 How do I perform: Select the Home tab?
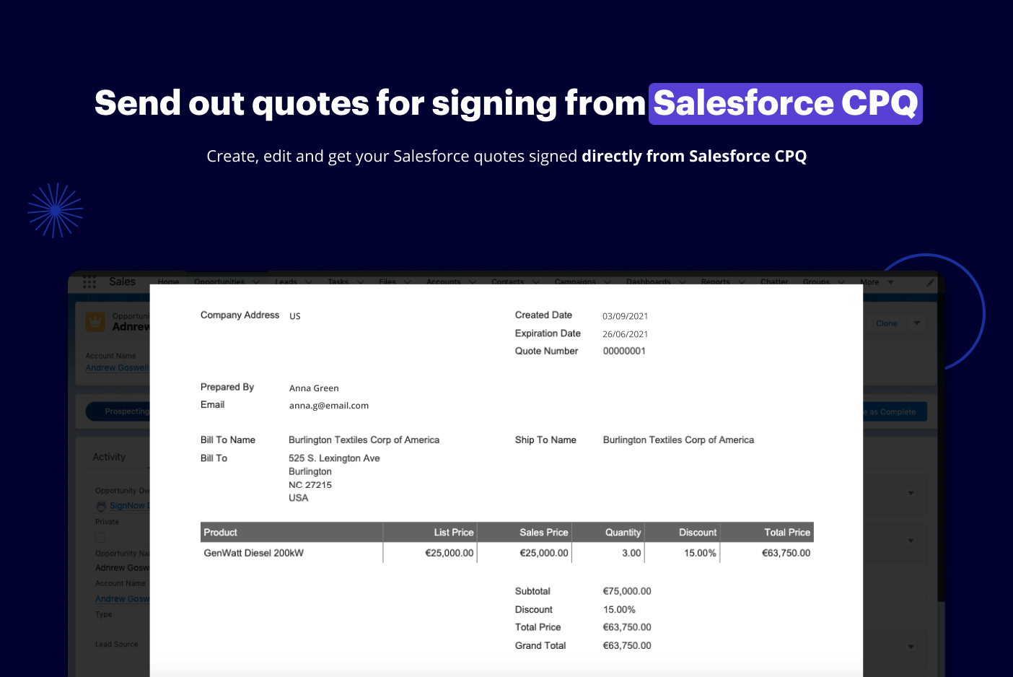click(168, 281)
